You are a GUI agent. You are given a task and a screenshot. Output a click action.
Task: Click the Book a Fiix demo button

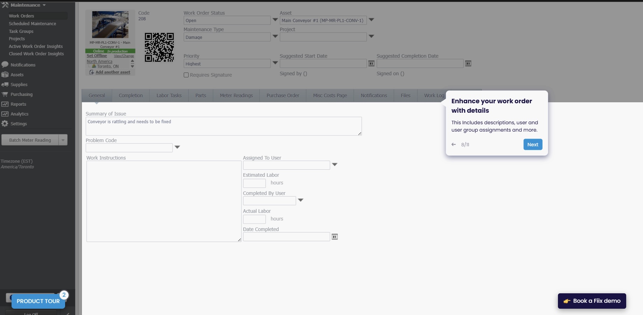(592, 301)
